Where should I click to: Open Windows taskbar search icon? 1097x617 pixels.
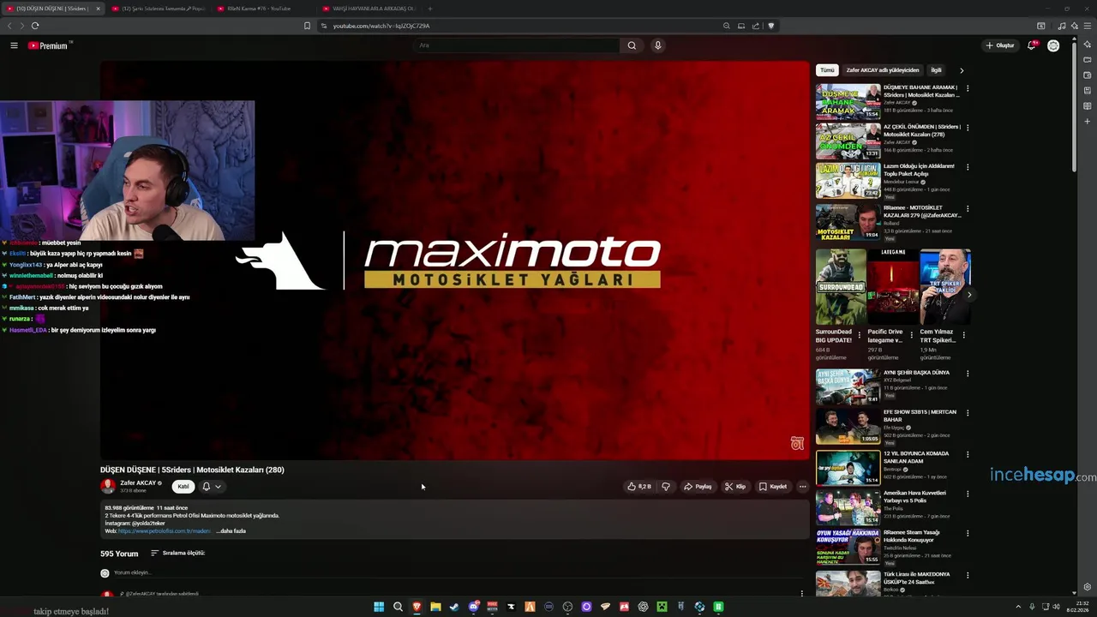(x=398, y=607)
